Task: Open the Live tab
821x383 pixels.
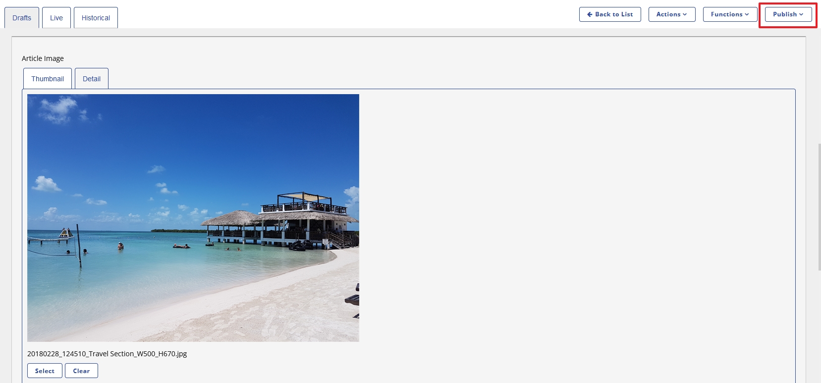Action: [56, 18]
